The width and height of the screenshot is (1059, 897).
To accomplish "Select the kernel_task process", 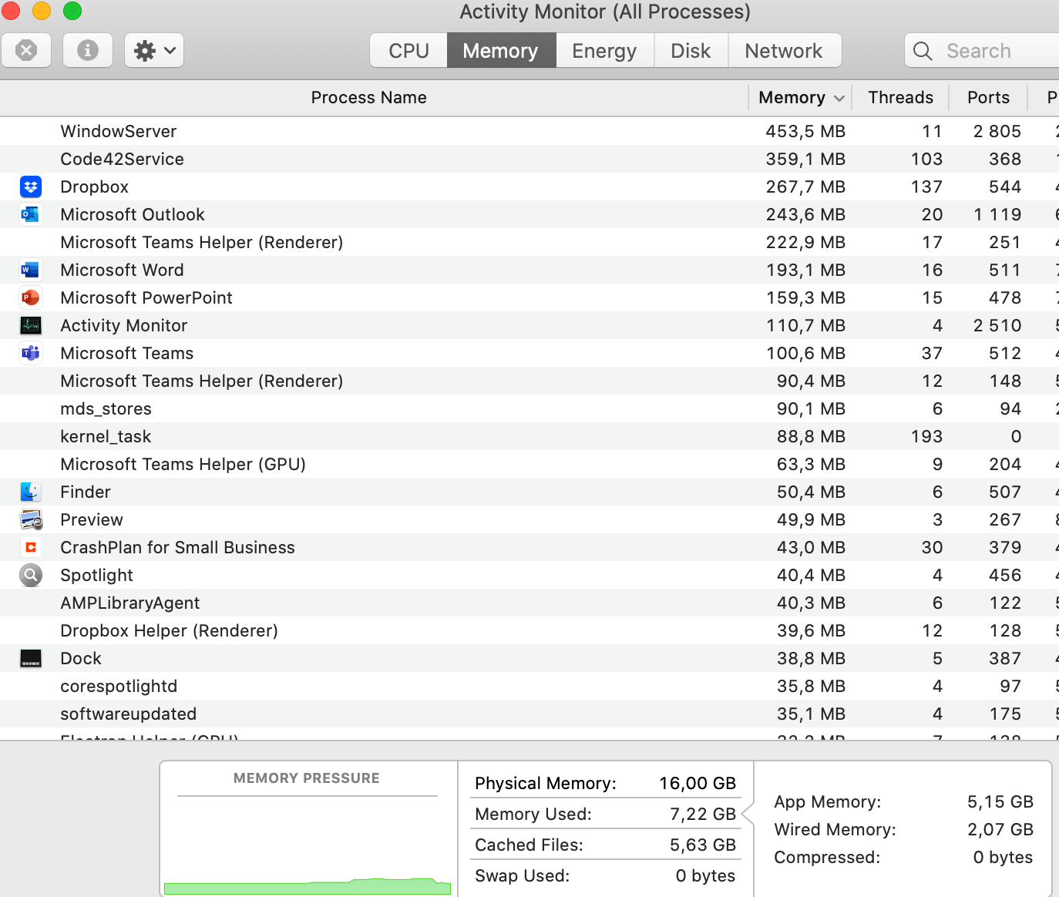I will (106, 436).
